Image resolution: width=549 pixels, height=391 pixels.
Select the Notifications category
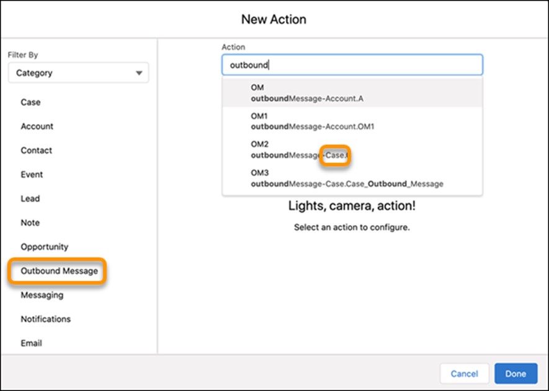[x=46, y=319]
